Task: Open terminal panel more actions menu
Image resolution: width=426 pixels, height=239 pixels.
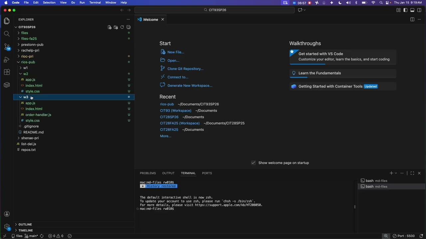Action: 402,173
